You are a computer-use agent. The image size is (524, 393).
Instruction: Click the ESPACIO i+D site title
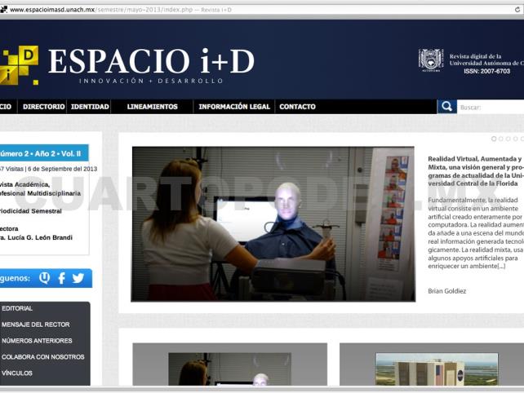(x=151, y=61)
